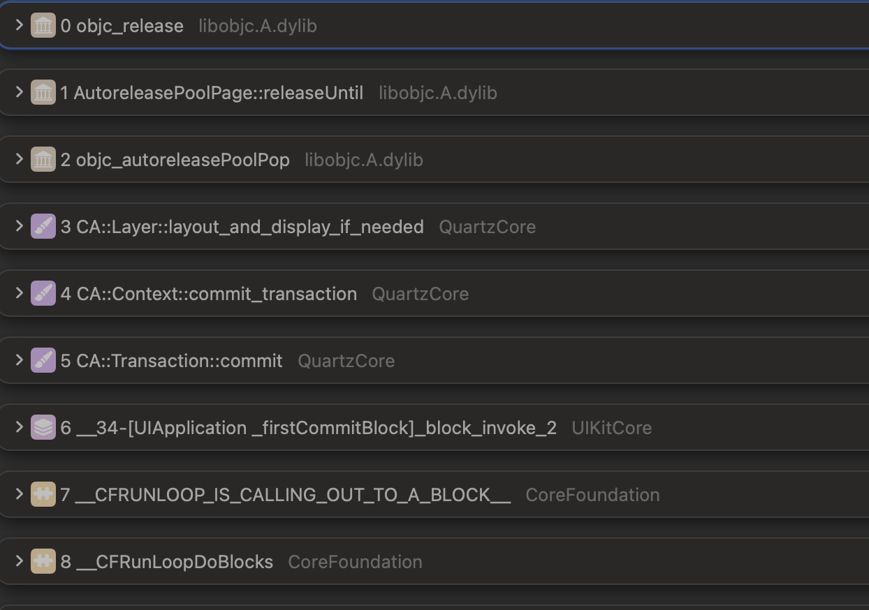Viewport: 869px width, 610px height.
Task: Click the paintbrush icon beside CA::Layer::layout_and_display_if_needed
Action: pyautogui.click(x=43, y=227)
